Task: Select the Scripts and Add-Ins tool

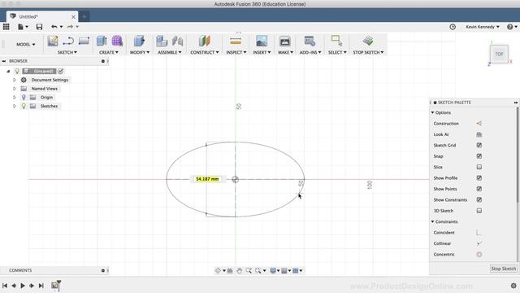Action: pos(310,41)
